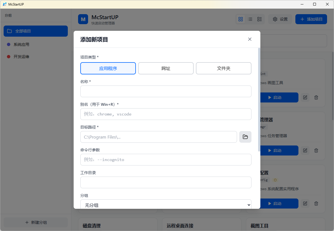Edit the 画图工具 item
This screenshot has height=231, width=334.
305,97
